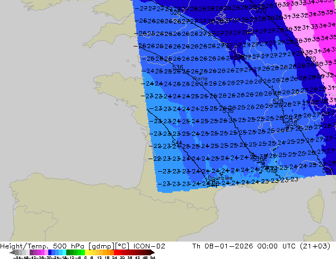Click the Paris city label
Viewport: 336px width, 259px height.
(200, 78)
